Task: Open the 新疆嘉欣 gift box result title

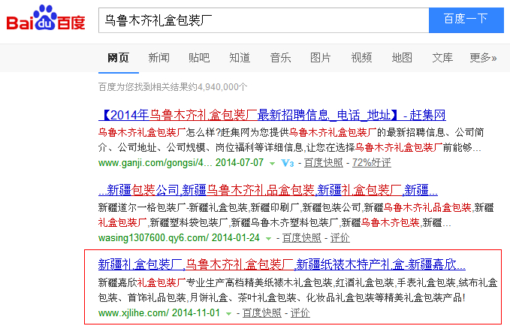Action: (282, 264)
